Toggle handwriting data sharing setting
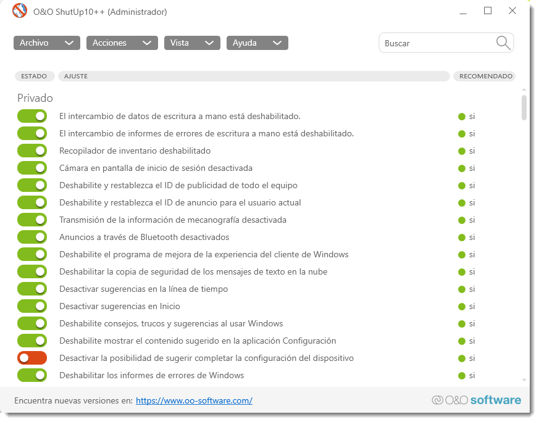The image size is (539, 422). (x=32, y=116)
